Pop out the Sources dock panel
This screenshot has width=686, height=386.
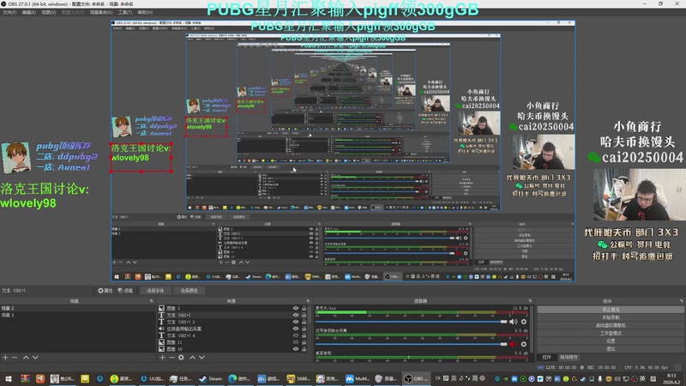(308, 301)
